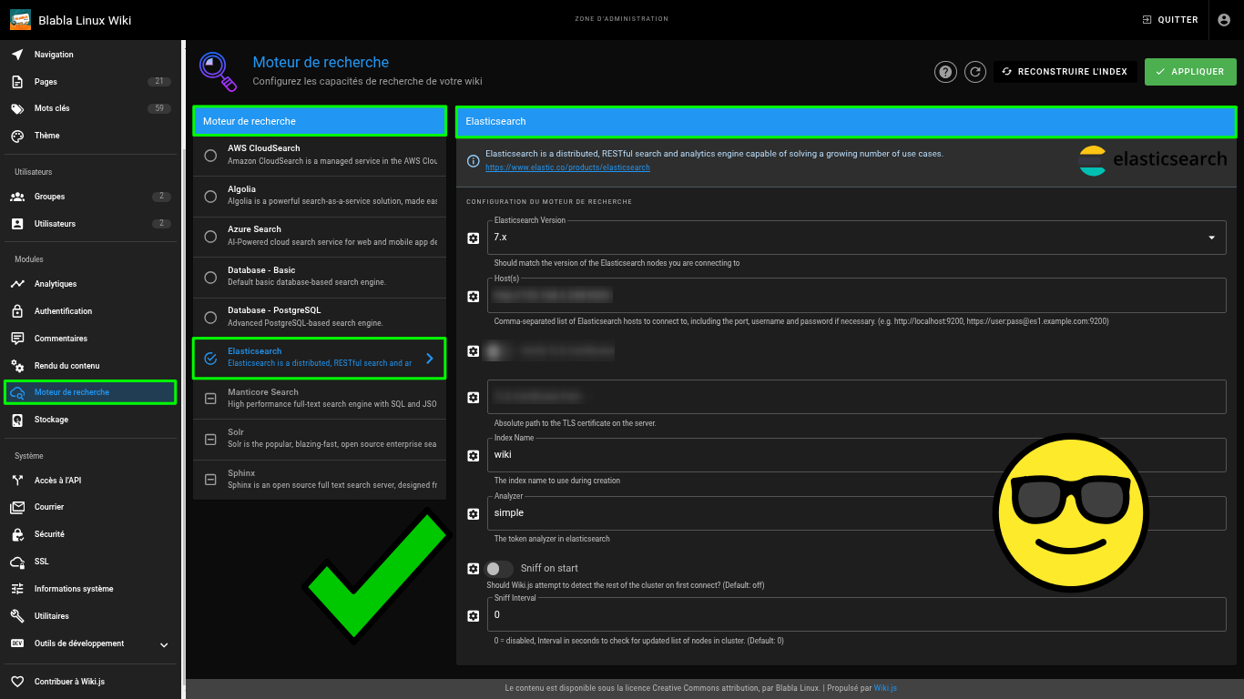This screenshot has width=1244, height=699.
Task: Open the help icon near Reconstruire l'index
Action: [945, 72]
